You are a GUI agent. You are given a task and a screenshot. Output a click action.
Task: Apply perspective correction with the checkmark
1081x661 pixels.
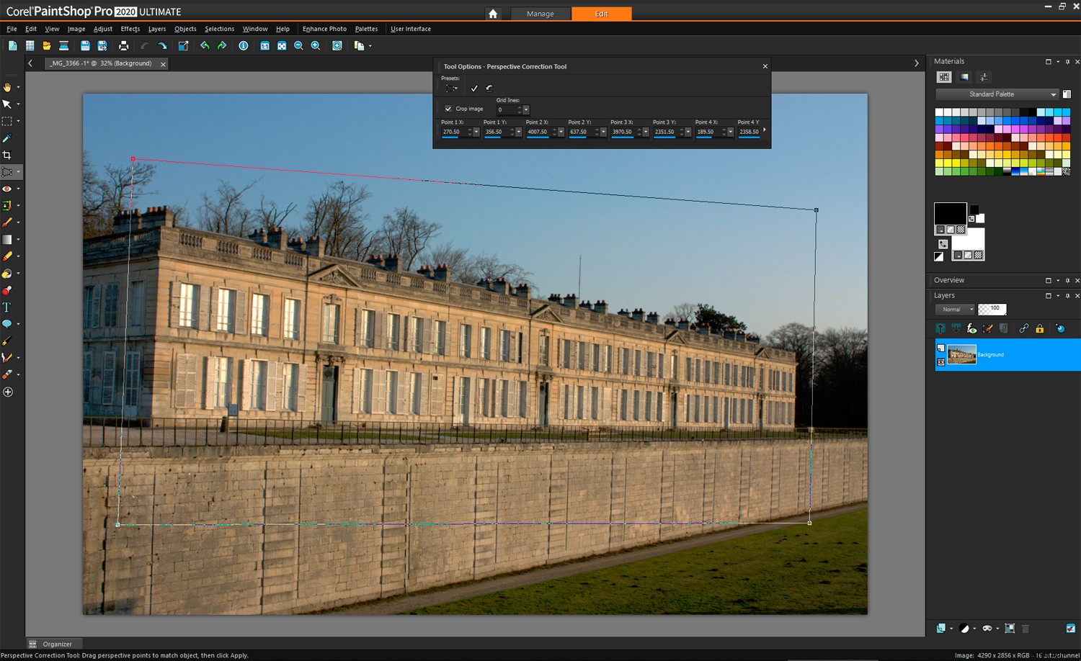474,88
